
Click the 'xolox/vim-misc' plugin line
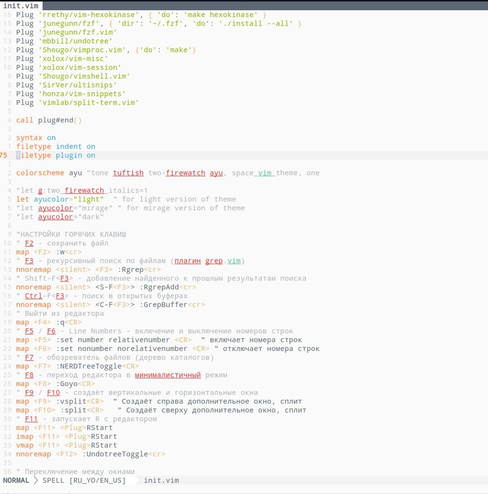62,59
